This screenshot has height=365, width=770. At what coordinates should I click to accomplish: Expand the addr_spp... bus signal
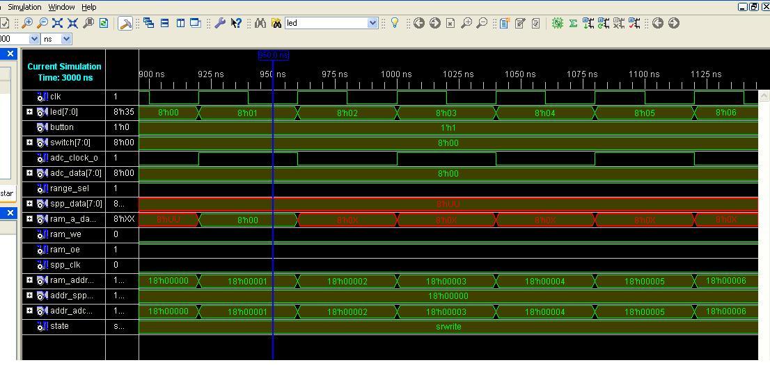[x=29, y=295]
